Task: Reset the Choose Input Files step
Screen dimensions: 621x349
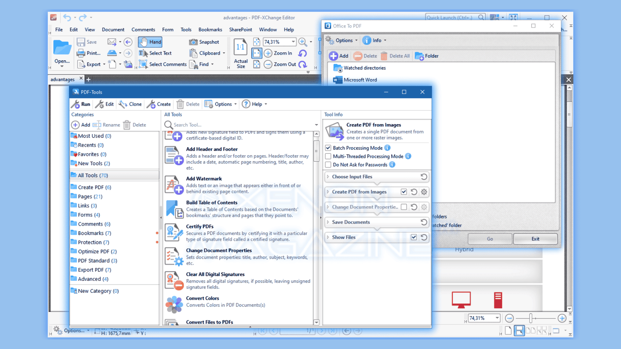Action: (x=424, y=177)
